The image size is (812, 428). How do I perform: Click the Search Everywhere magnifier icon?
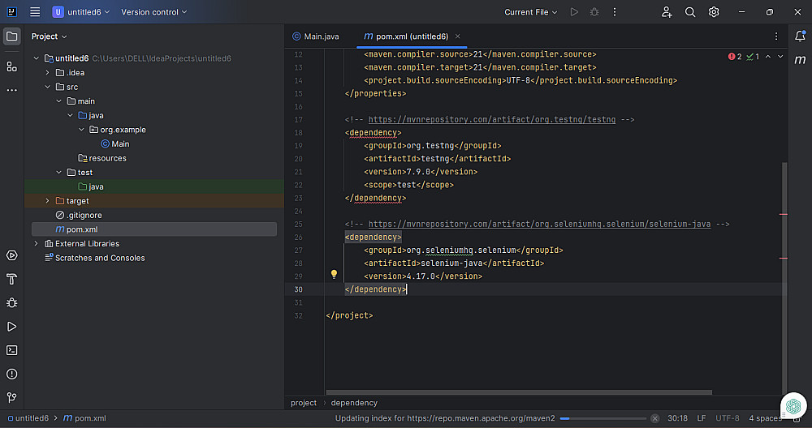tap(690, 12)
